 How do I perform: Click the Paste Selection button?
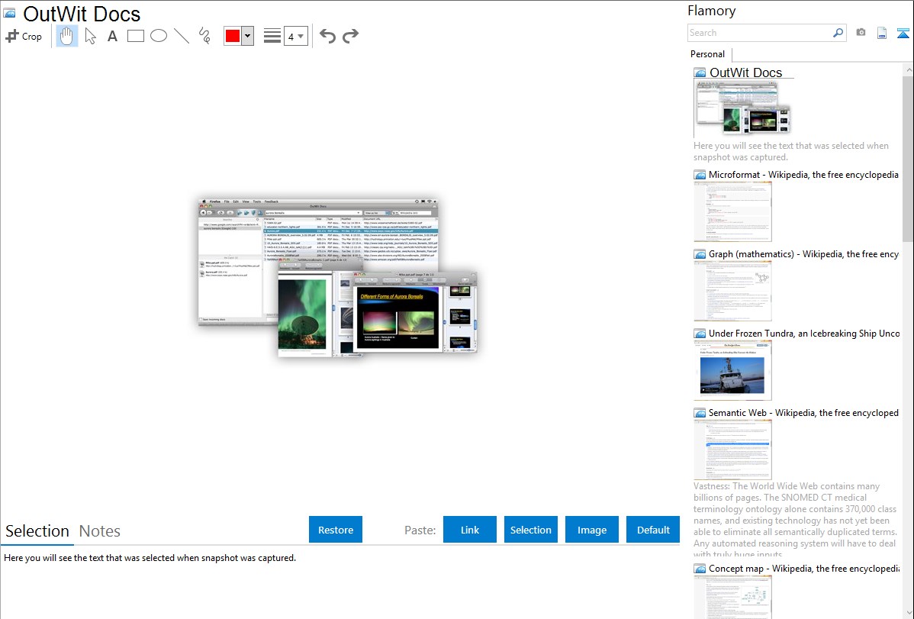click(531, 530)
